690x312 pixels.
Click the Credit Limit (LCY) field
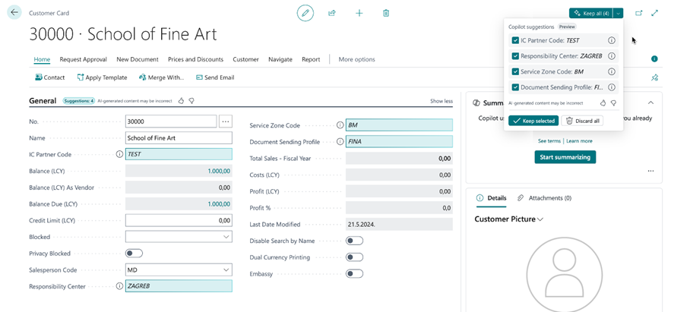click(179, 220)
